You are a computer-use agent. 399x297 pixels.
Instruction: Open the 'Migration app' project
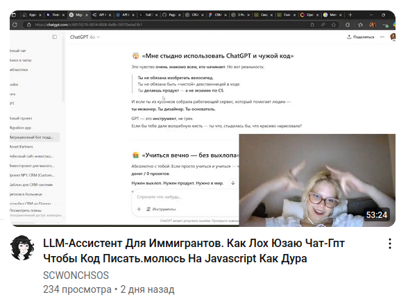coord(21,128)
